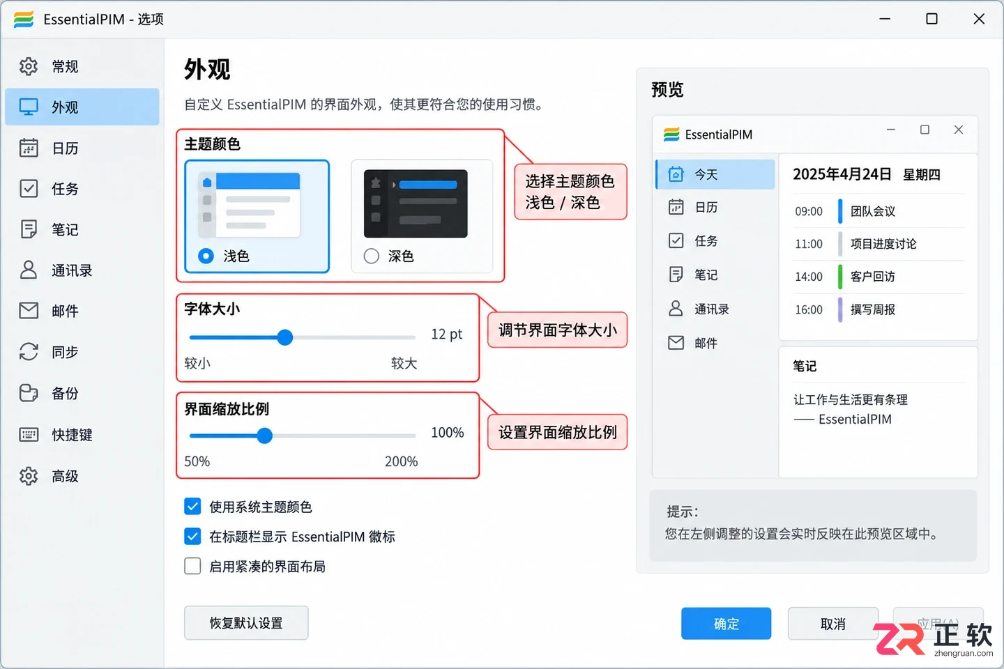This screenshot has height=669, width=1004.
Task: Click the 确定 button
Action: tap(726, 624)
